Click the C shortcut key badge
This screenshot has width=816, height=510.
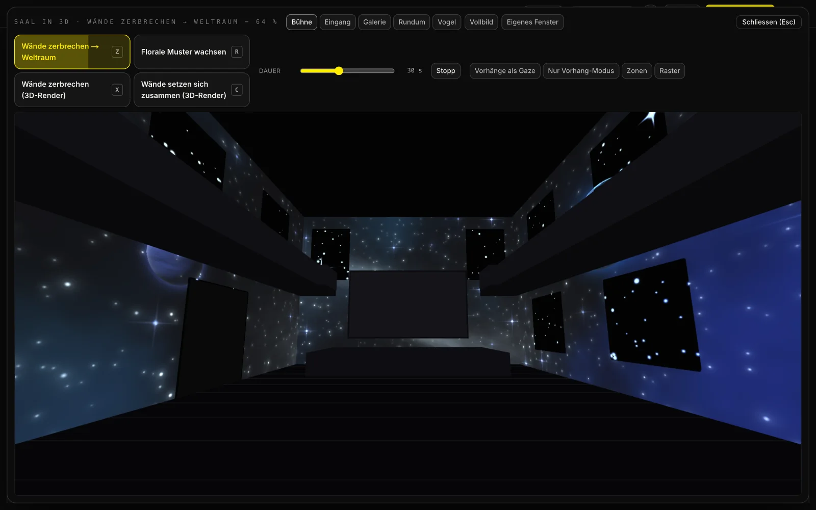[x=237, y=90]
